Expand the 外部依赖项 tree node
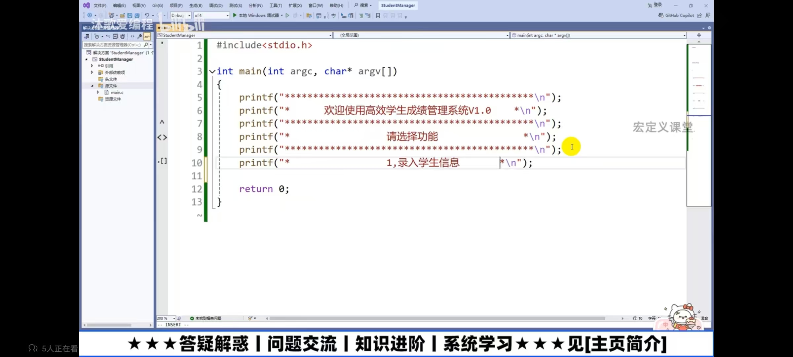 click(x=92, y=72)
